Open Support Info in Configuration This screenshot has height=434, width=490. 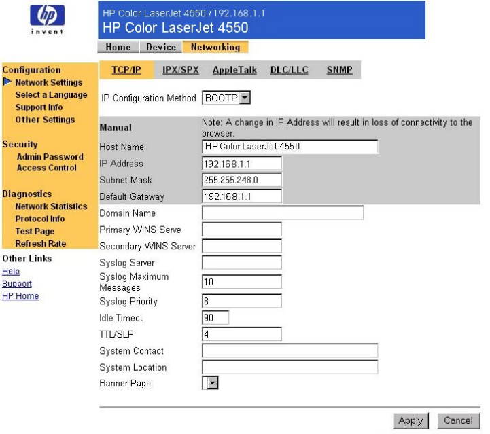pyautogui.click(x=39, y=107)
